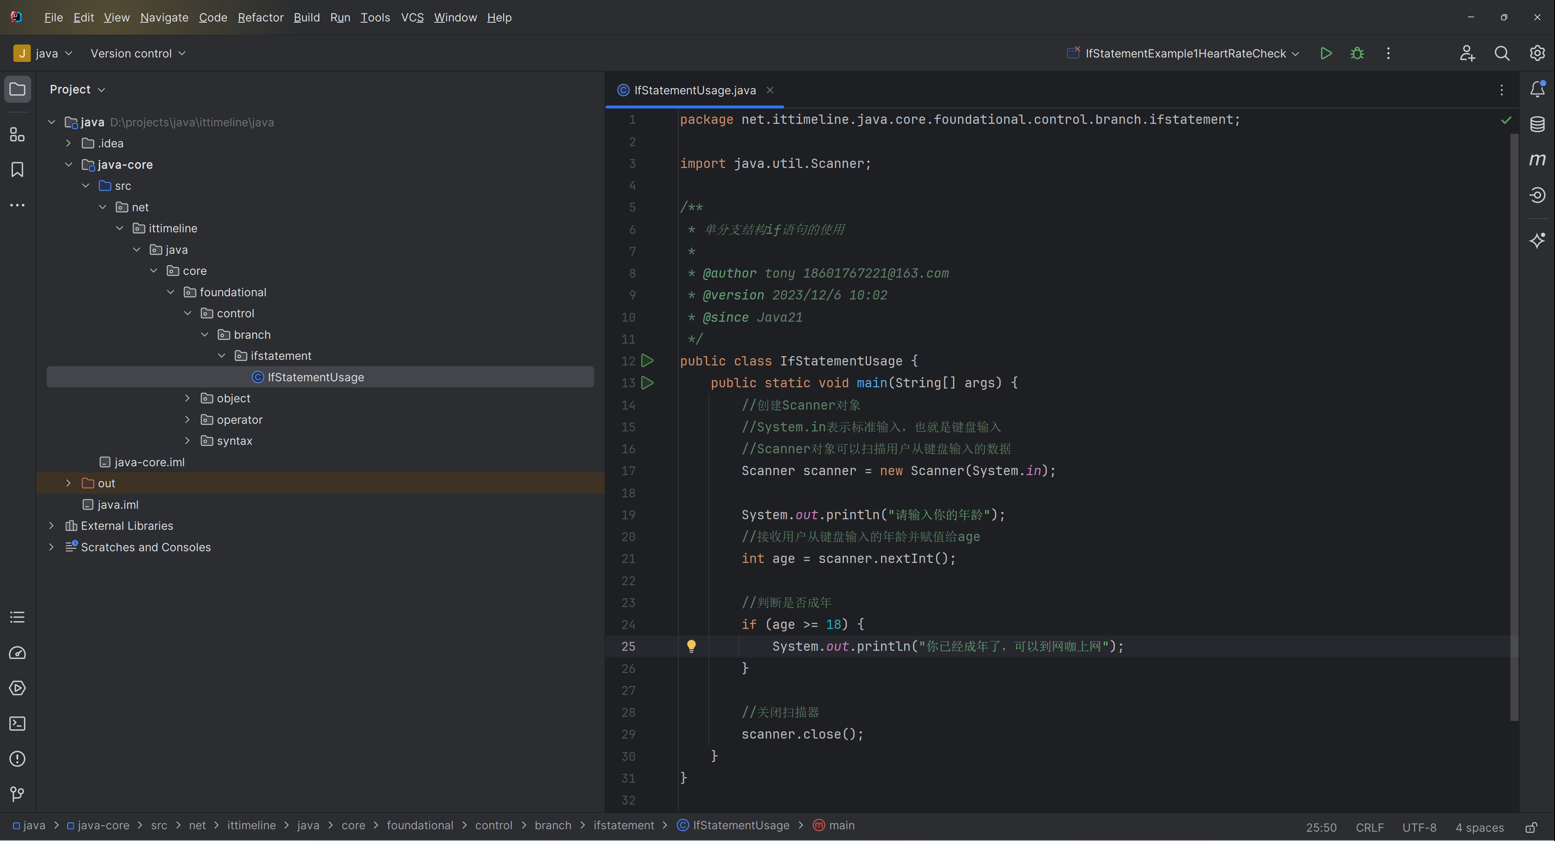Screen dimensions: 1555x841
Task: Expand the .idea folder
Action: click(68, 143)
